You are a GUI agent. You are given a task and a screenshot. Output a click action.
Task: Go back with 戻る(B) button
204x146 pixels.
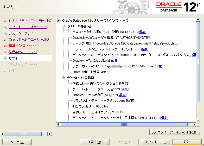(94, 142)
